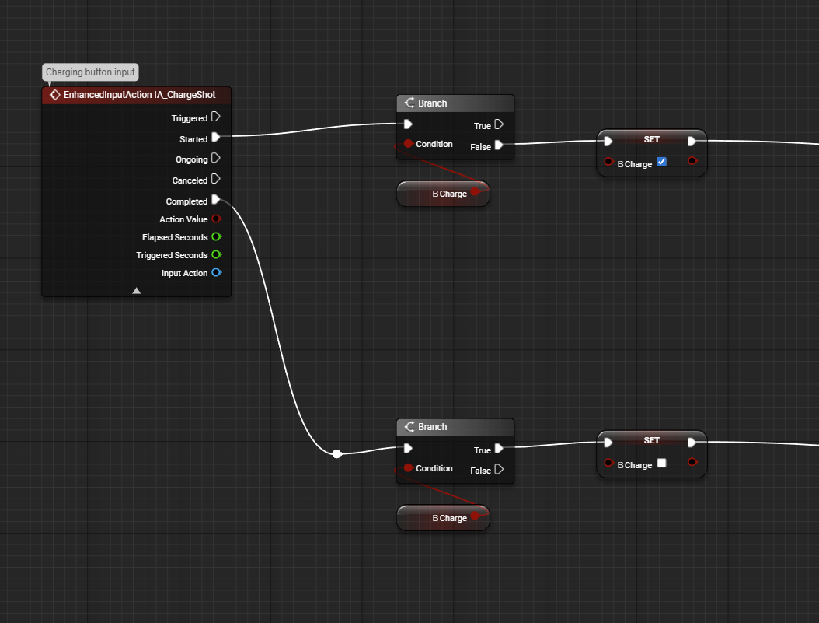Click the upper SET node's B Charge input pin
This screenshot has width=819, height=623.
608,162
